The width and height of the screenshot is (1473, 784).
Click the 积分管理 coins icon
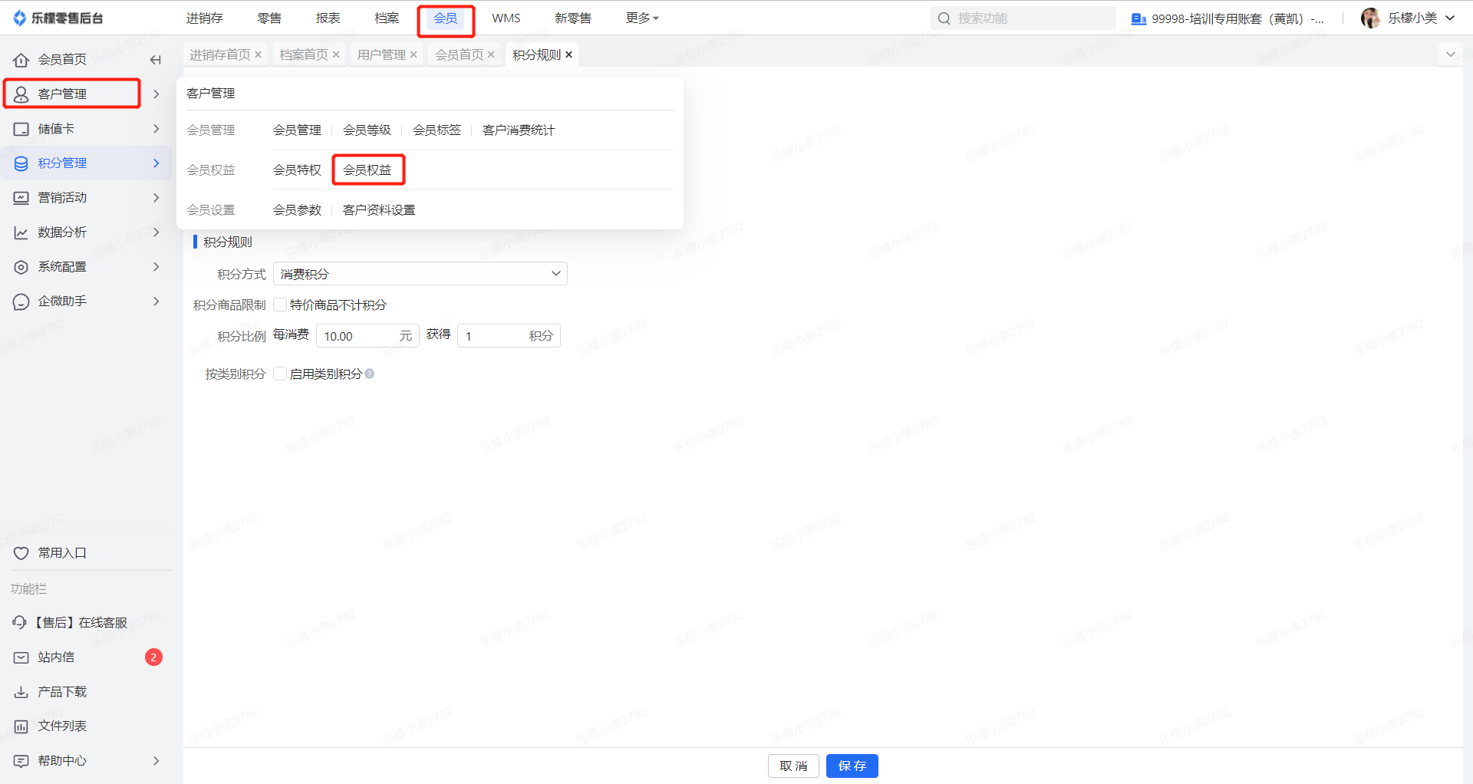point(21,163)
